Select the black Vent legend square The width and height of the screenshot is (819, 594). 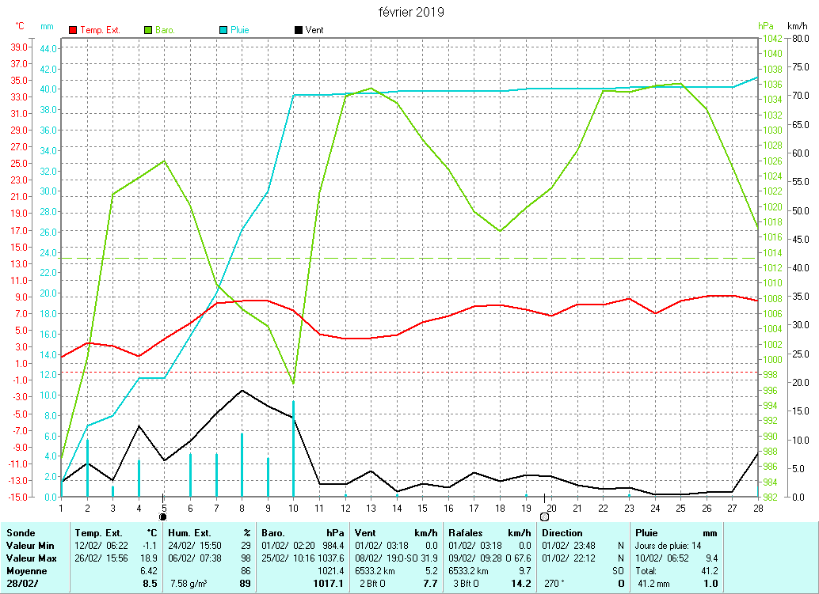[x=299, y=30]
